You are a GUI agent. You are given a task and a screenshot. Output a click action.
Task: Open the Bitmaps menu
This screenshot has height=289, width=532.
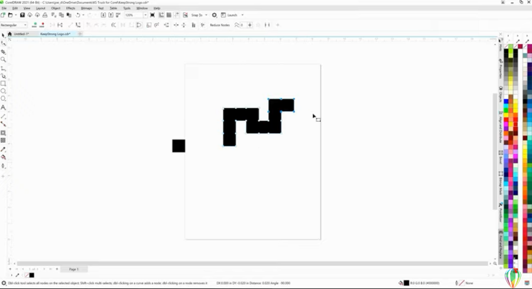[x=86, y=8]
